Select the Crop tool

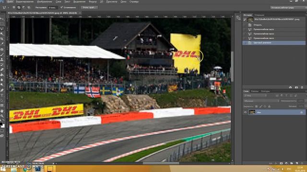[2, 39]
